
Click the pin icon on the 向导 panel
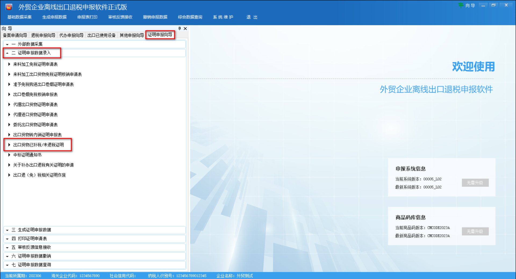(x=179, y=28)
